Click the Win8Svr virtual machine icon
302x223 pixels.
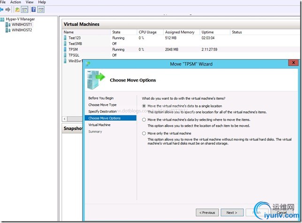tap(65, 61)
